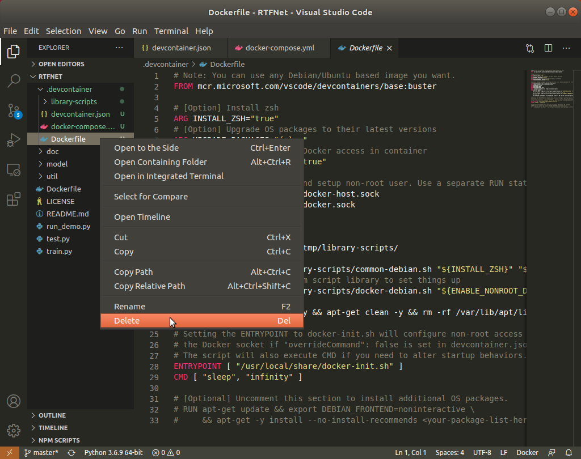Click the feedback icon in status bar

(551, 452)
